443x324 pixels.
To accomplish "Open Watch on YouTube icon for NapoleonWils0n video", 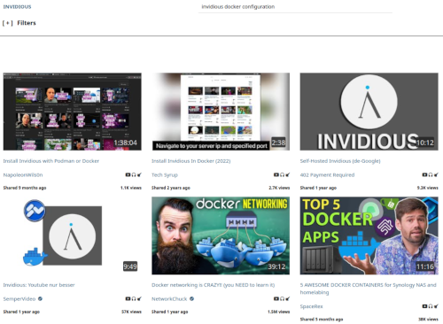I will 128,174.
